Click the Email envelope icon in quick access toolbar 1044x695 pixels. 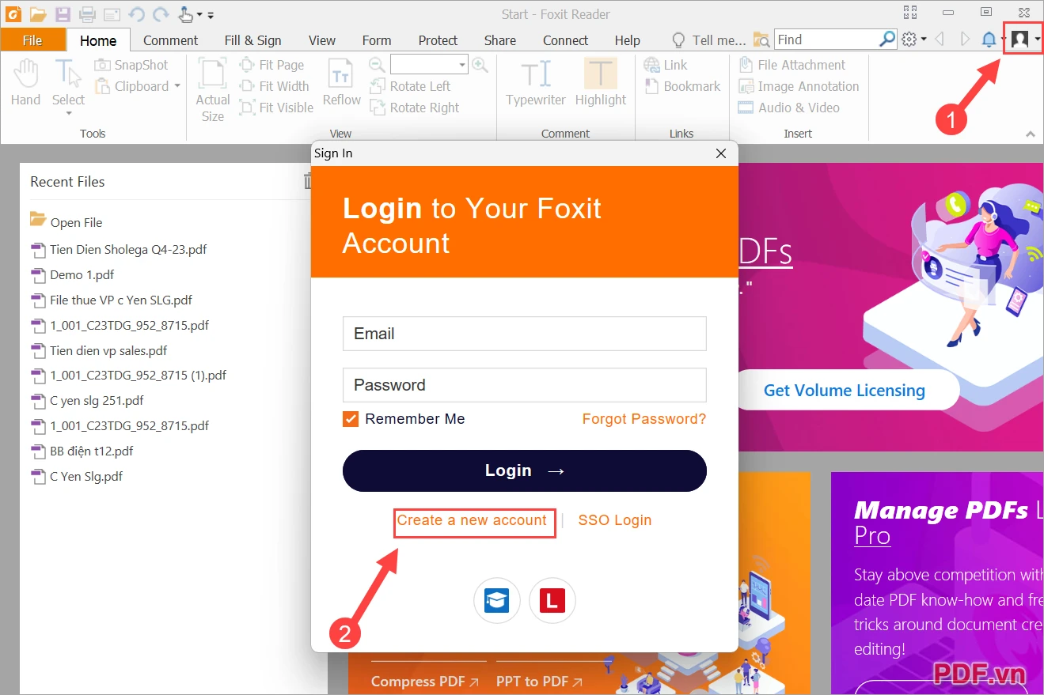coord(112,14)
